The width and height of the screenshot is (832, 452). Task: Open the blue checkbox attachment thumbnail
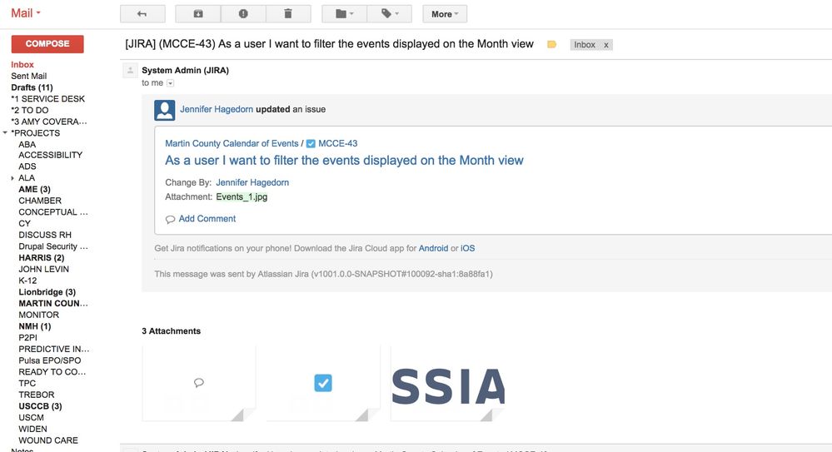322,383
